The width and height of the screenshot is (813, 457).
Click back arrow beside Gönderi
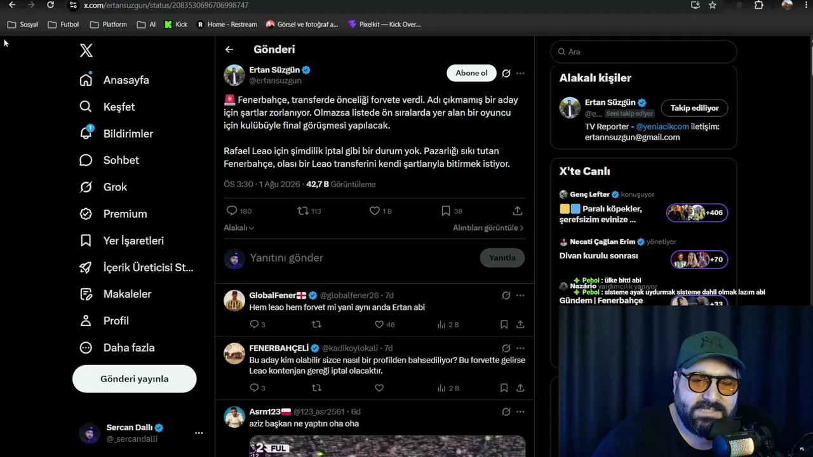pos(229,50)
